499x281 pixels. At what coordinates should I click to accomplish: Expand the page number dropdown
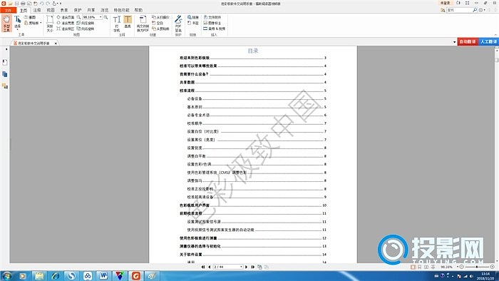241,267
